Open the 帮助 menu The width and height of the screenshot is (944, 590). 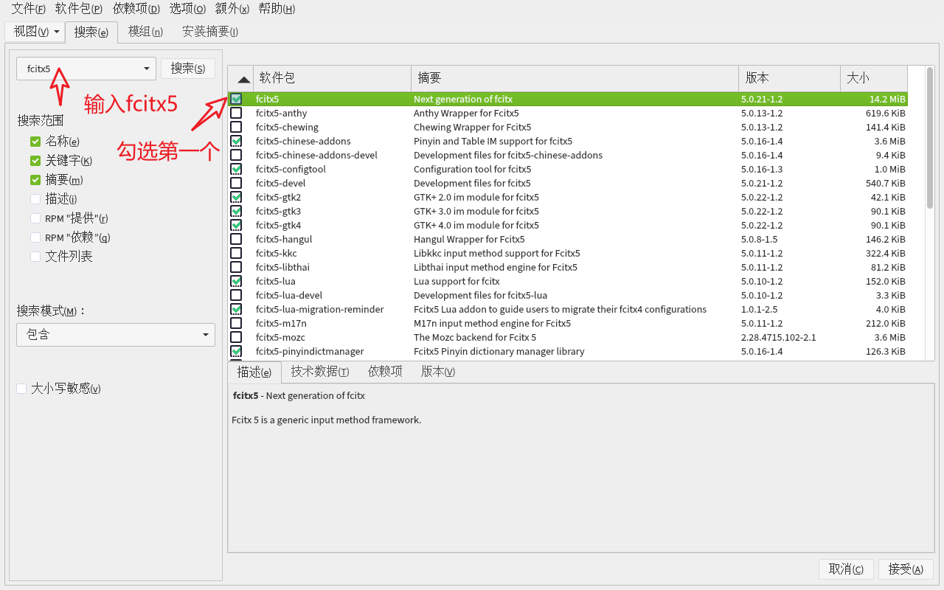tap(277, 9)
